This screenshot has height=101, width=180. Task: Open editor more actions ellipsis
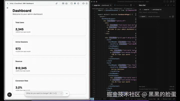134,5
